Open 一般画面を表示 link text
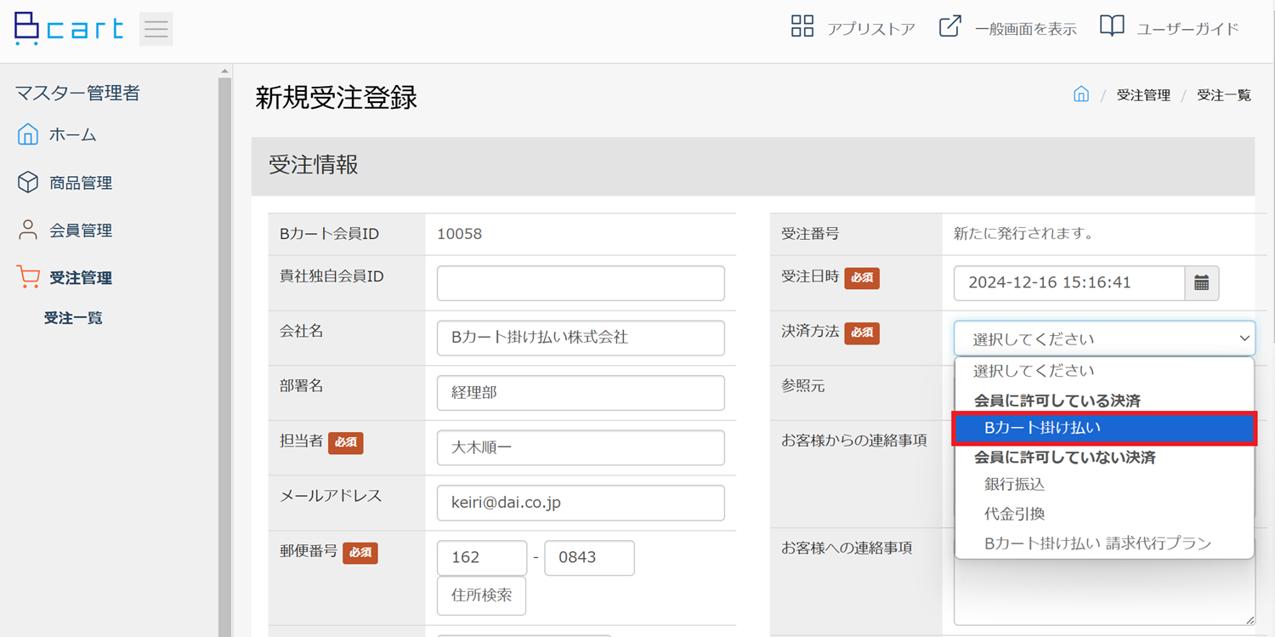The width and height of the screenshot is (1275, 637). [1026, 29]
